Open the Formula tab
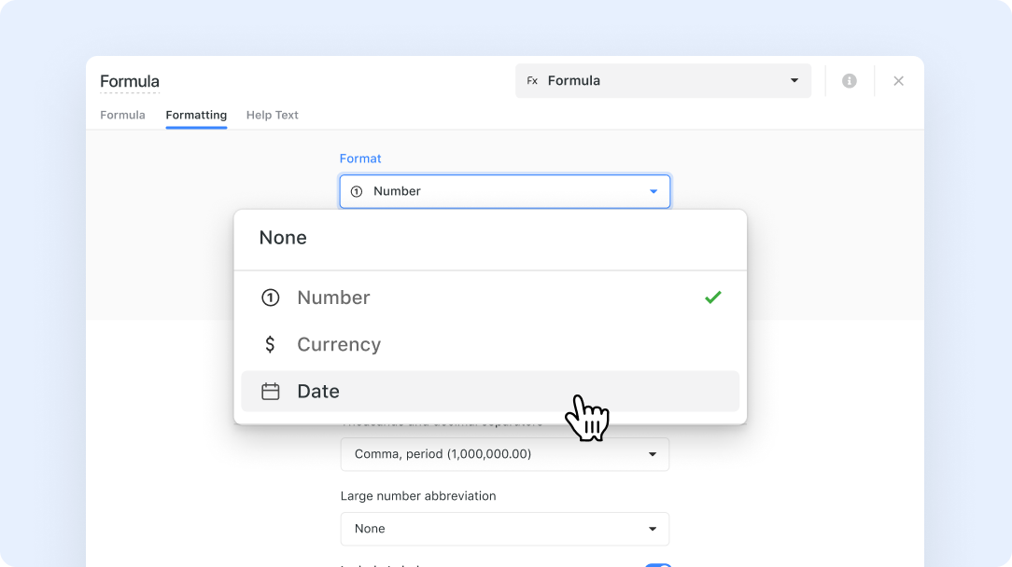The image size is (1012, 567). pyautogui.click(x=122, y=115)
